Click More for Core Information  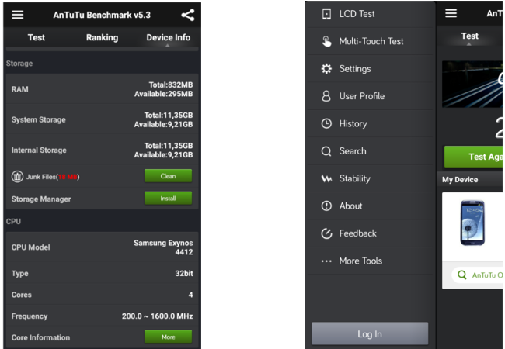(x=168, y=337)
